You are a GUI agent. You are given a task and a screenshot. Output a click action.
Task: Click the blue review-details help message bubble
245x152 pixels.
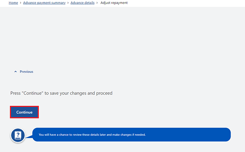click(x=132, y=135)
